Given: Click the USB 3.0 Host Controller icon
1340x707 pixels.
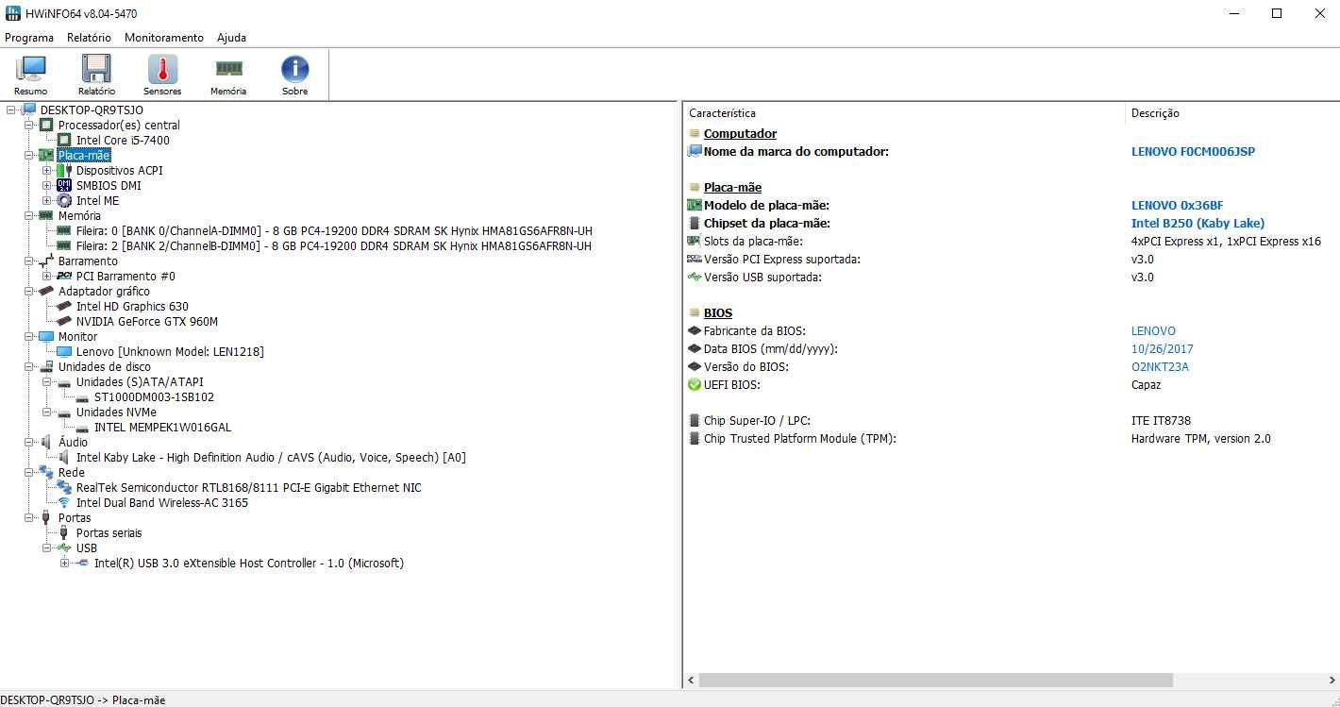Looking at the screenshot, I should pyautogui.click(x=82, y=564).
